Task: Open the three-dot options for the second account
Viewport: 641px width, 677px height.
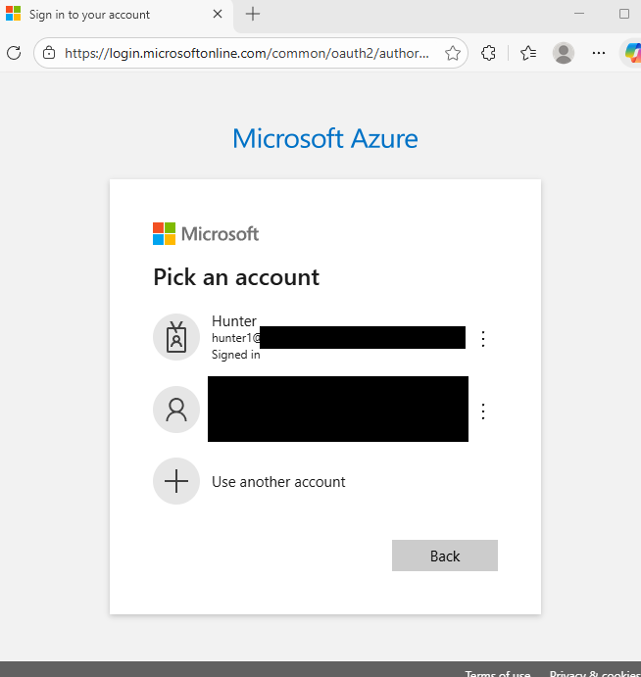Action: [x=482, y=411]
